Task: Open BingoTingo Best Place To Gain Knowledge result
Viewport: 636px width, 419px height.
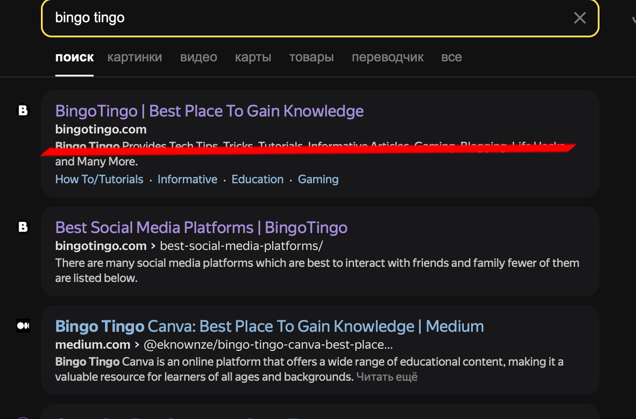Action: 209,111
